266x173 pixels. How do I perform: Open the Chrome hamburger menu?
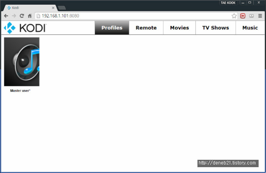click(260, 16)
